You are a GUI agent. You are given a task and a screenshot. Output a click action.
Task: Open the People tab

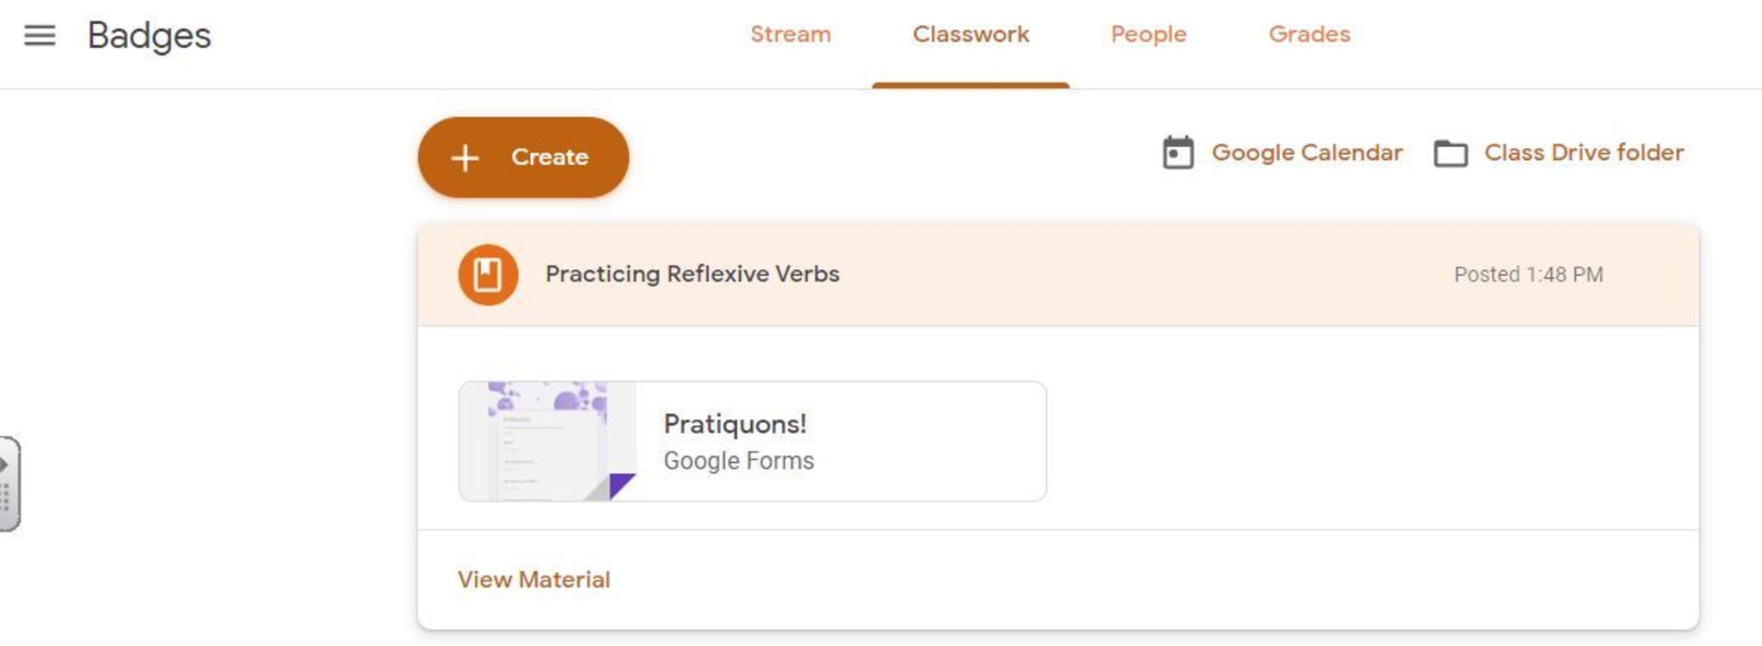[x=1148, y=34]
